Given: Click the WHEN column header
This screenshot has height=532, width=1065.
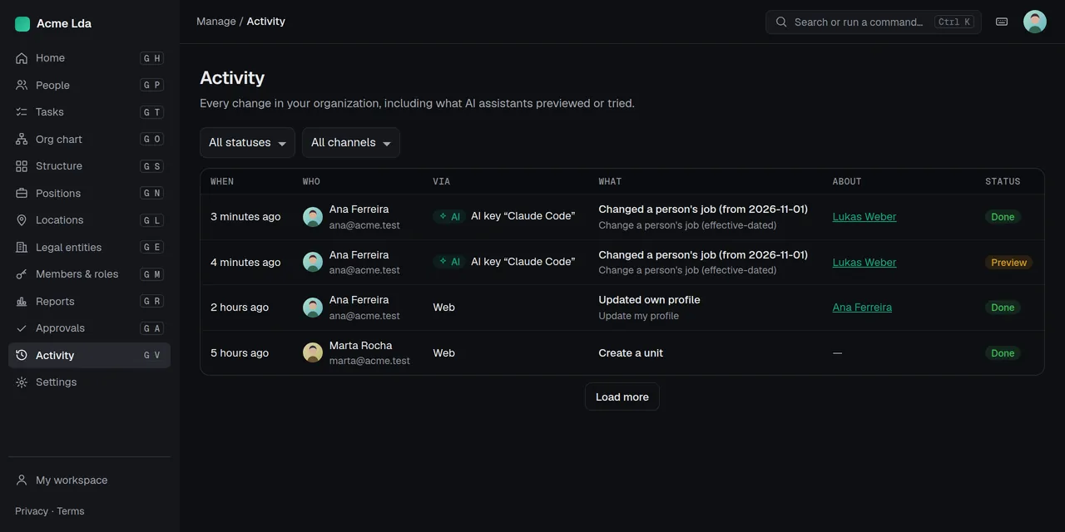Looking at the screenshot, I should (222, 181).
